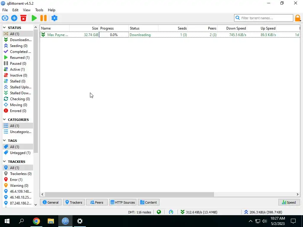This screenshot has height=227, width=303.
Task: Sort torrents by the Name column
Action: [55, 28]
